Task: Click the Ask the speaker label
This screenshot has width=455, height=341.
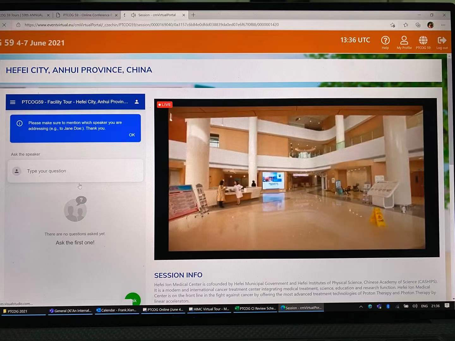Action: click(x=26, y=154)
